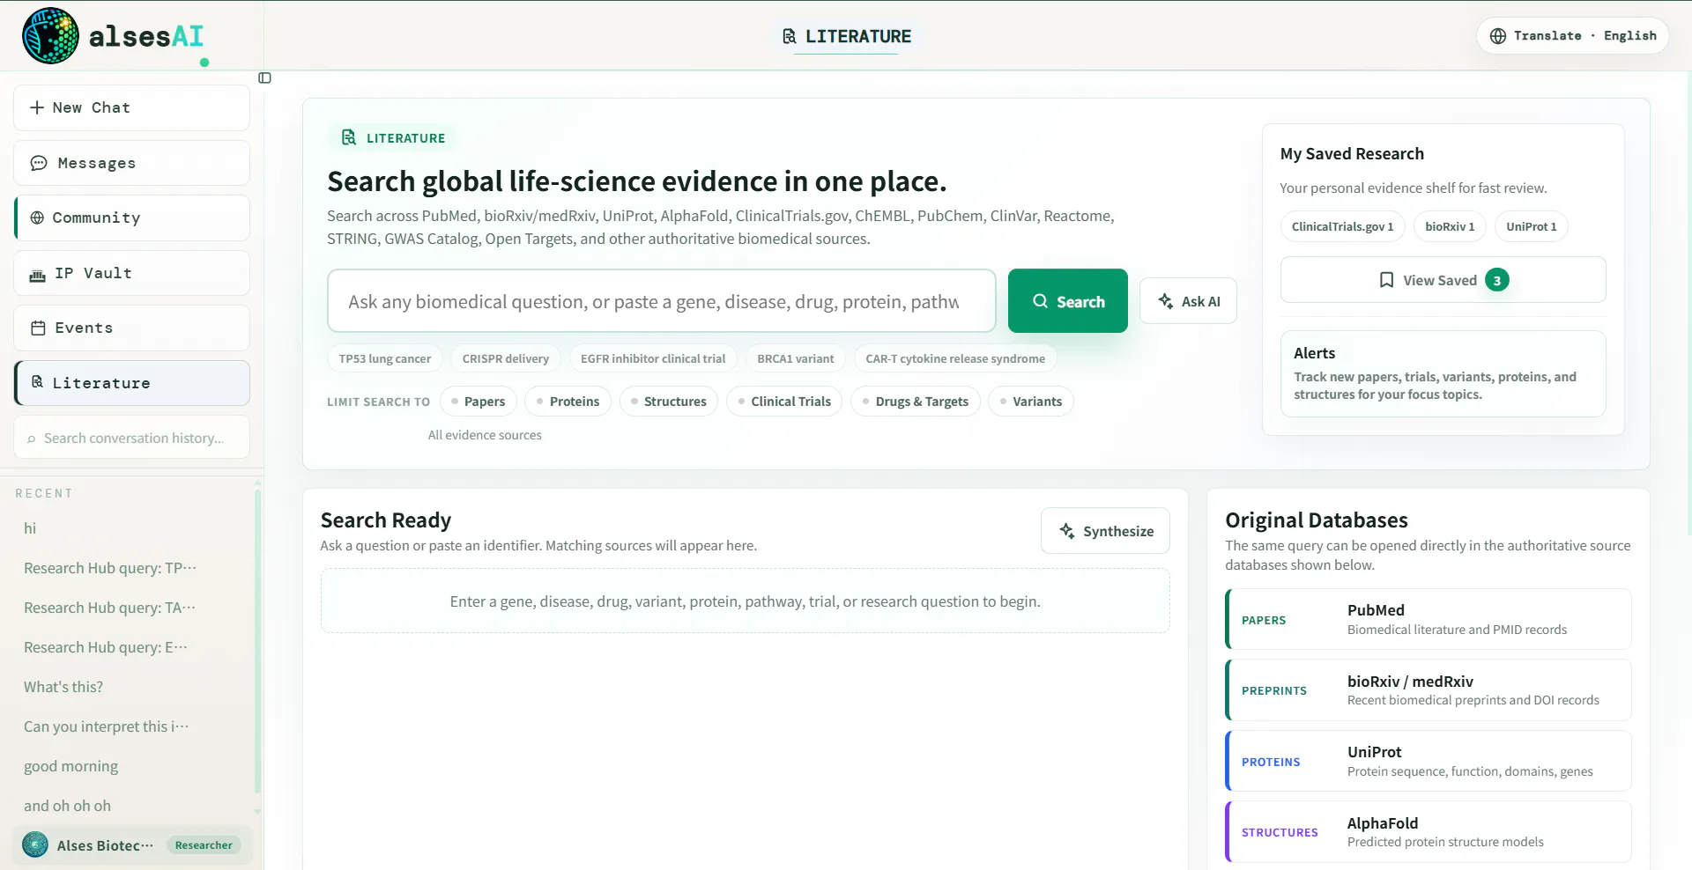Open the UniProt proteins database card
The image size is (1692, 870).
coord(1429,761)
